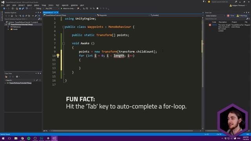Open the EDIT menu
The height and width of the screenshot is (141, 251).
pyautogui.click(x=8, y=5)
